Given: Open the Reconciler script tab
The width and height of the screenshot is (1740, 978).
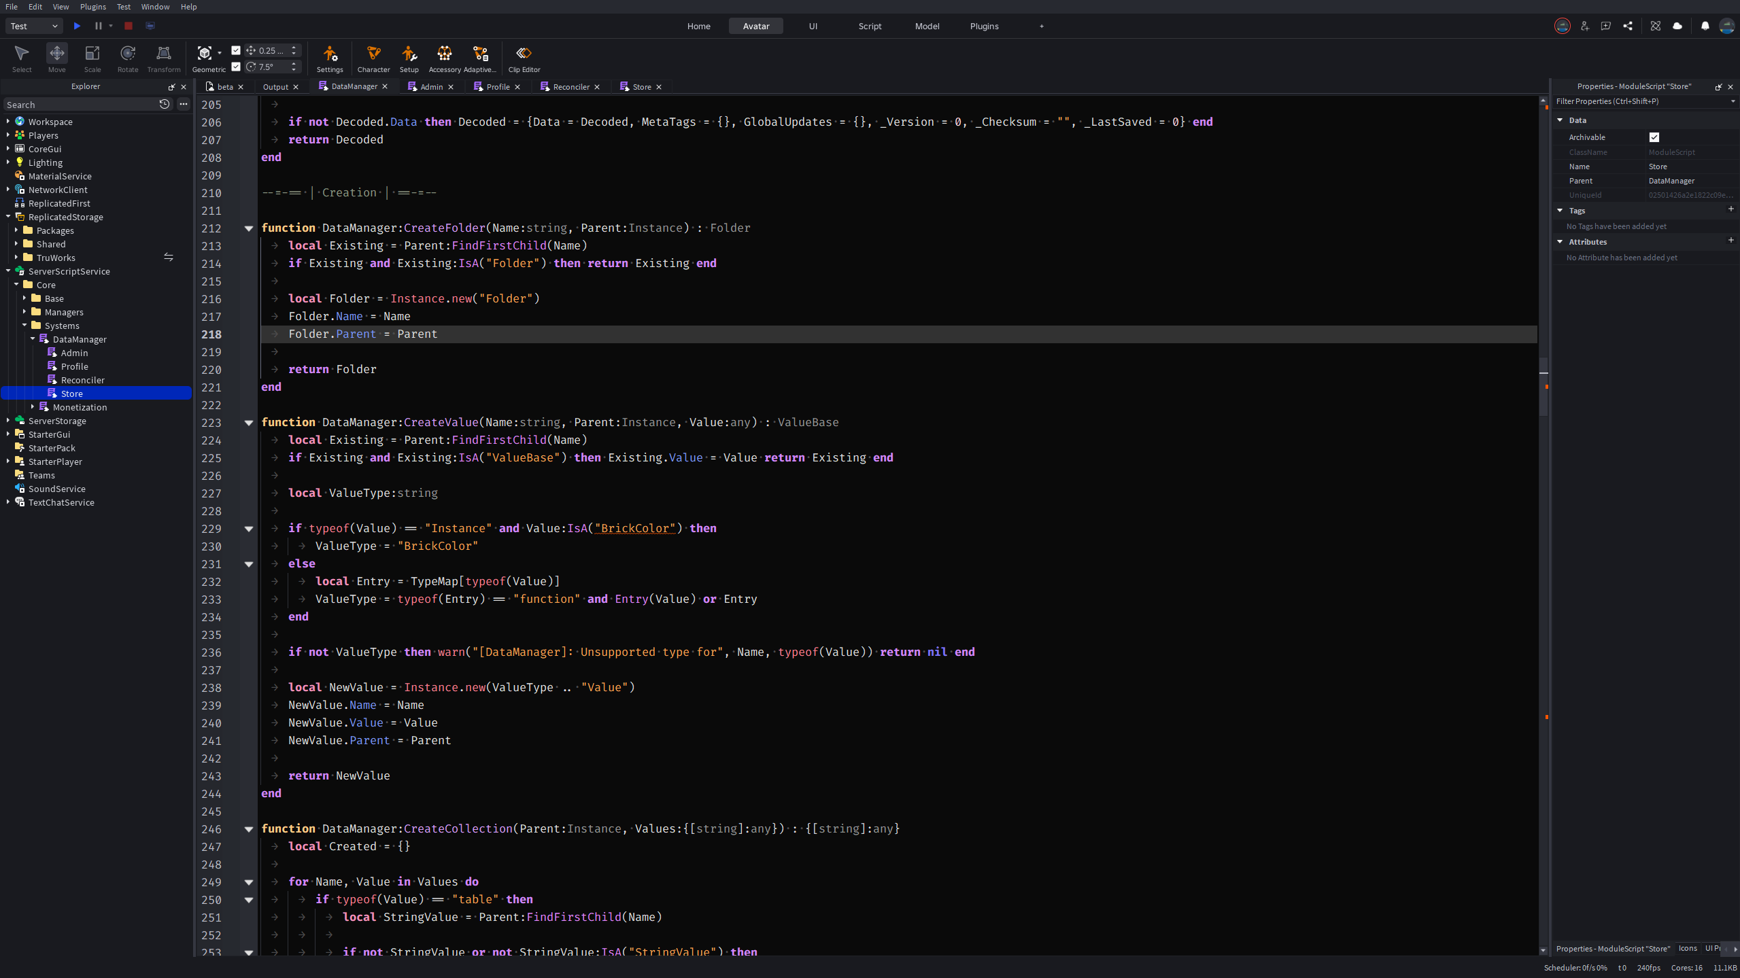Looking at the screenshot, I should pos(570,87).
